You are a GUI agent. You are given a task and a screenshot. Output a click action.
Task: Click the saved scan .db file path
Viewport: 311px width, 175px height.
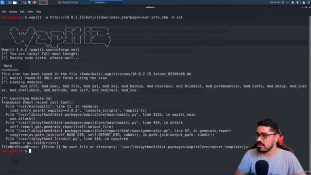(135, 74)
